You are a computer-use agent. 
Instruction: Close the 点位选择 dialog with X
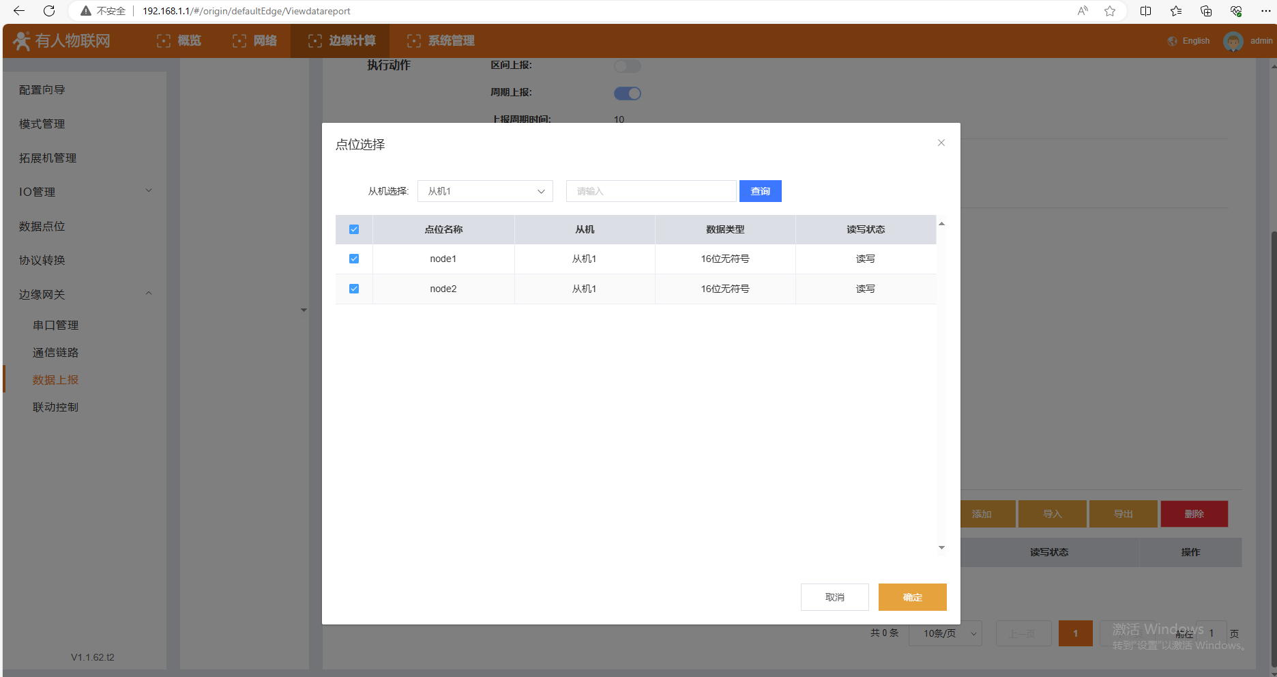(941, 143)
